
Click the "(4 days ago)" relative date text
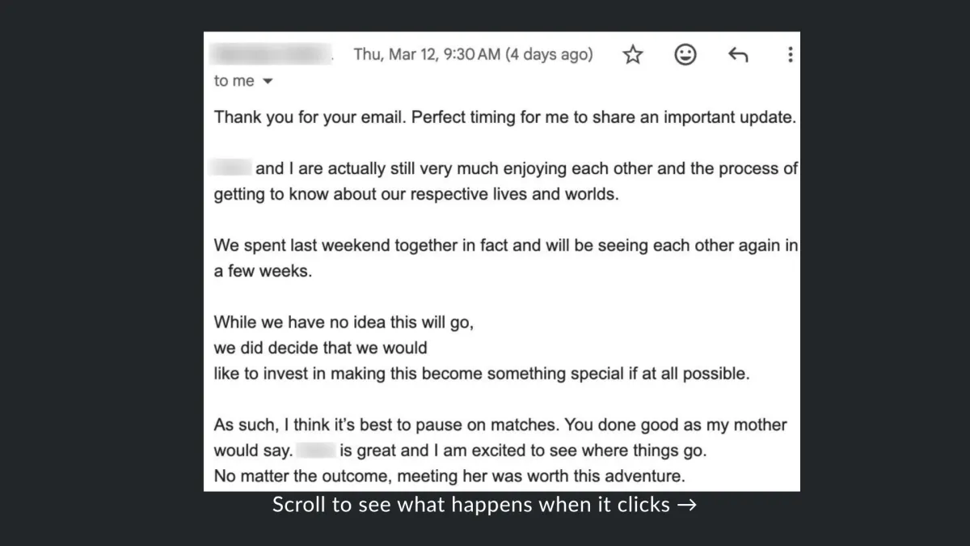(x=549, y=55)
